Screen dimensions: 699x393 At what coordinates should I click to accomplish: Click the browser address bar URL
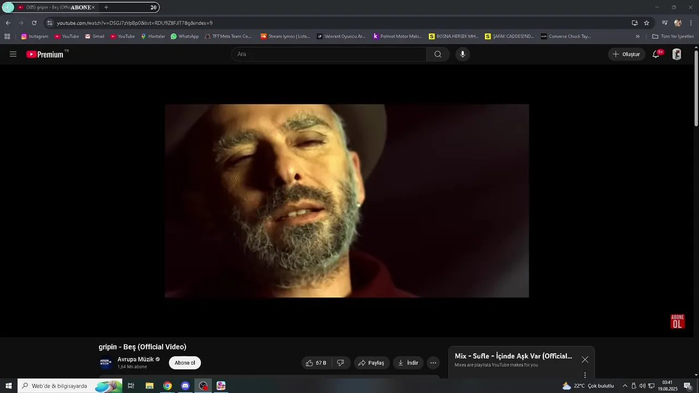(135, 23)
